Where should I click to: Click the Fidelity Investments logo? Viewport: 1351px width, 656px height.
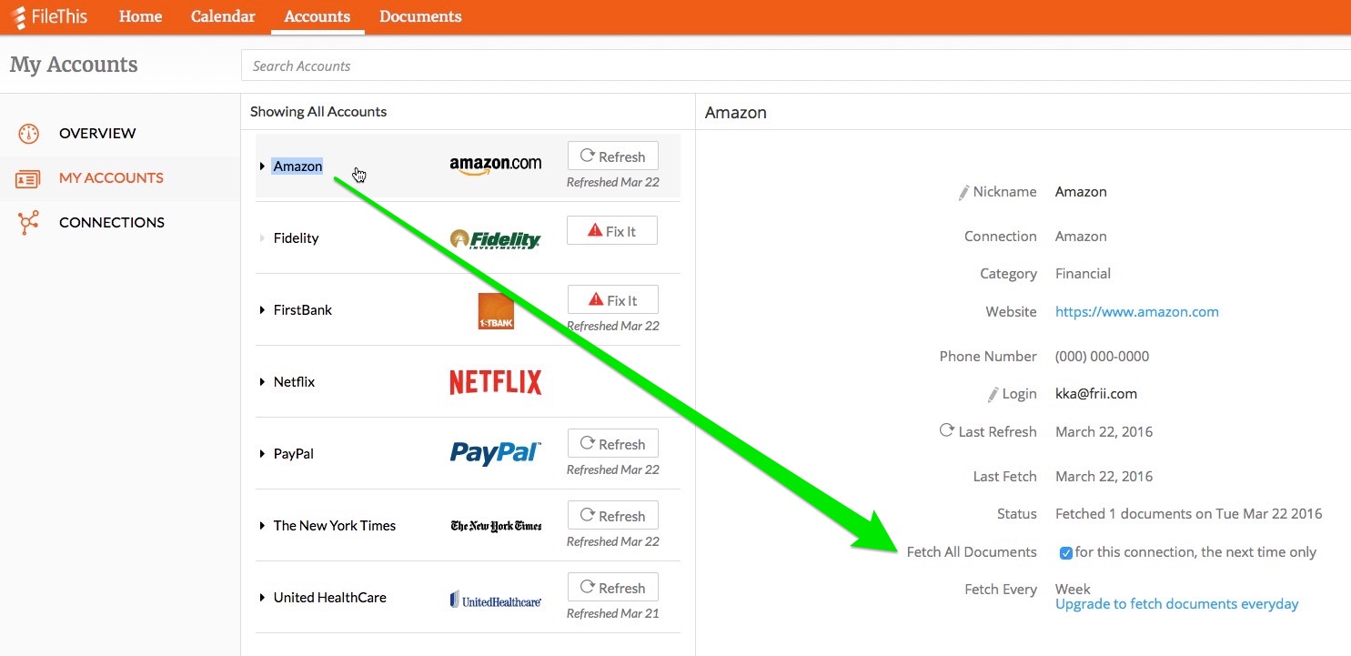click(496, 238)
